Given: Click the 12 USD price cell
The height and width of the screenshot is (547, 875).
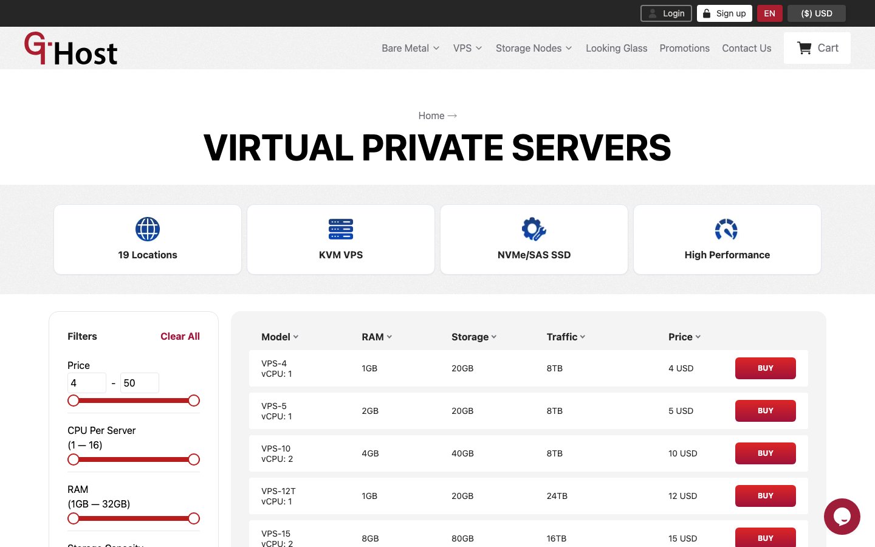Looking at the screenshot, I should [682, 496].
